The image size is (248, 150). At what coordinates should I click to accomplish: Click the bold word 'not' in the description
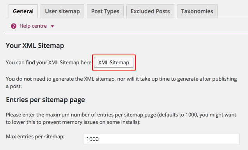tap(28, 79)
